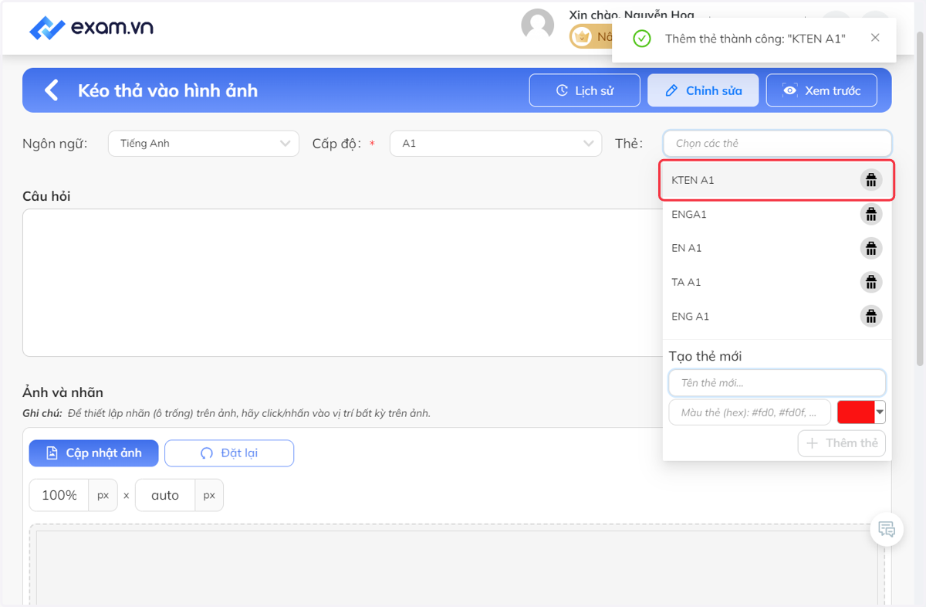Focus the Tên thẻ mới field
This screenshot has height=607, width=926.
777,383
